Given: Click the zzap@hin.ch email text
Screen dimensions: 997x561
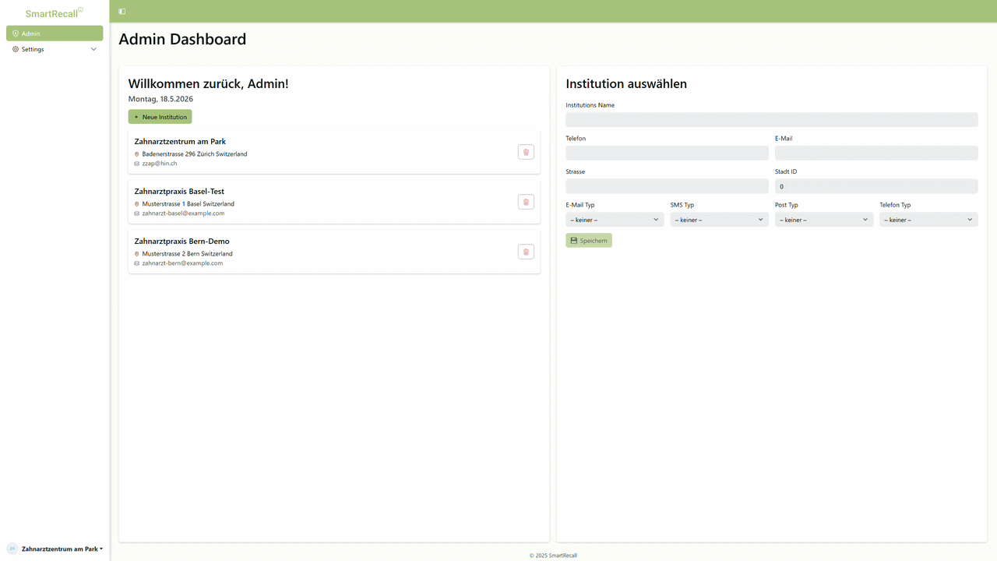Looking at the screenshot, I should coord(159,164).
